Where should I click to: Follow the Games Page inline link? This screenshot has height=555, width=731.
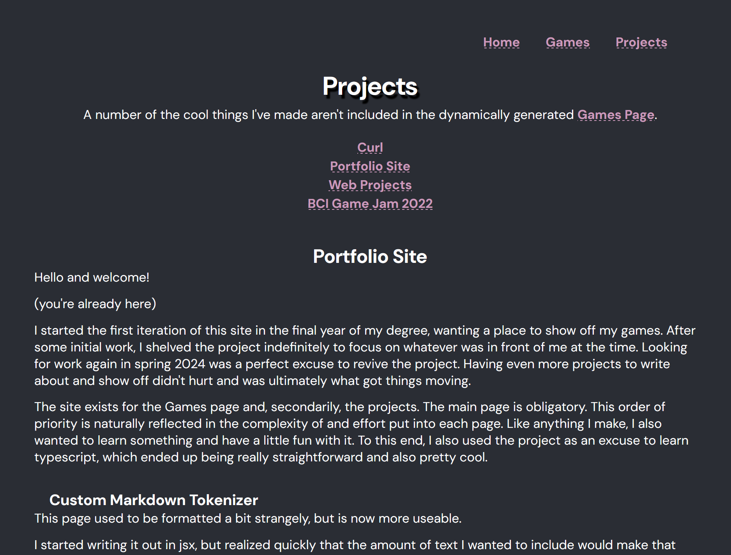pos(616,115)
